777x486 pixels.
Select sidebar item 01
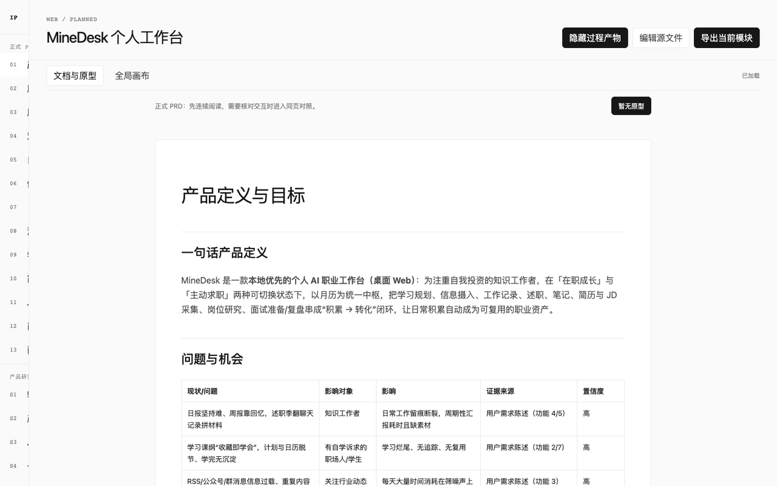pyautogui.click(x=15, y=64)
